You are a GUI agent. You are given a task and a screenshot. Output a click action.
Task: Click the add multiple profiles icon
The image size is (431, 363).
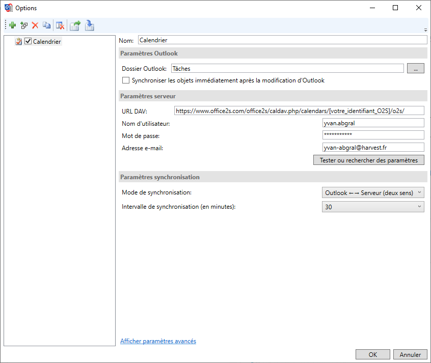24,25
